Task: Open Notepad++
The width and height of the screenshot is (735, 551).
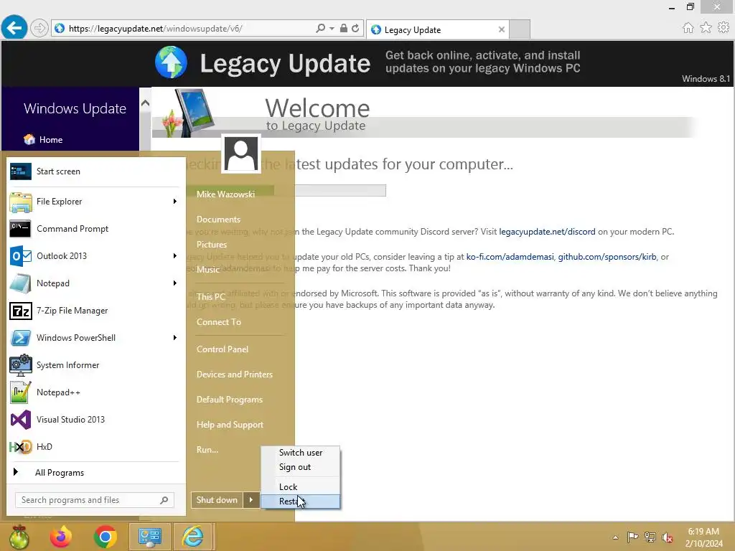Action: point(96,392)
